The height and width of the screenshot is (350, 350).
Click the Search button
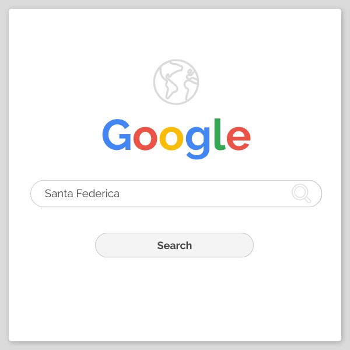tap(174, 245)
